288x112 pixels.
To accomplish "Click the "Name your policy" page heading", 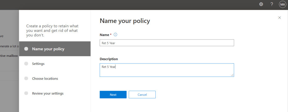I will pyautogui.click(x=125, y=21).
